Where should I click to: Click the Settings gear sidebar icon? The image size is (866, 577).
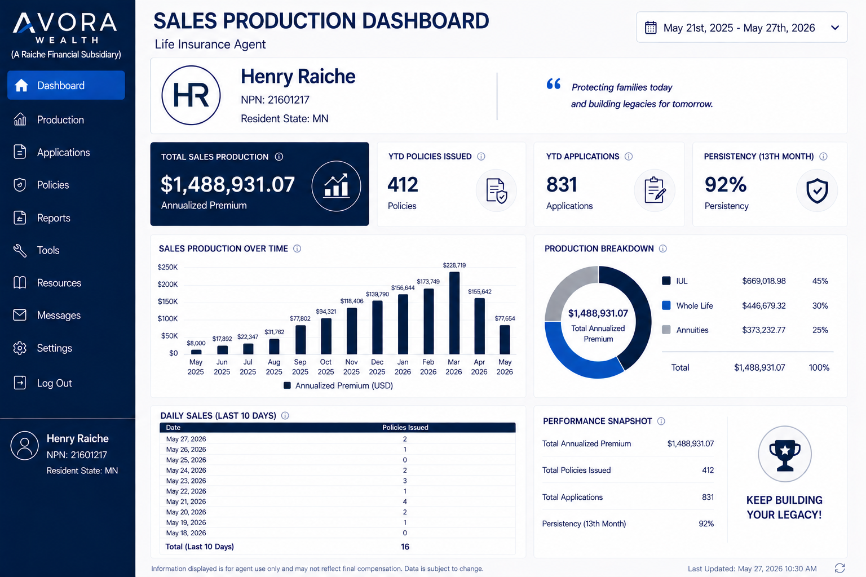point(20,348)
